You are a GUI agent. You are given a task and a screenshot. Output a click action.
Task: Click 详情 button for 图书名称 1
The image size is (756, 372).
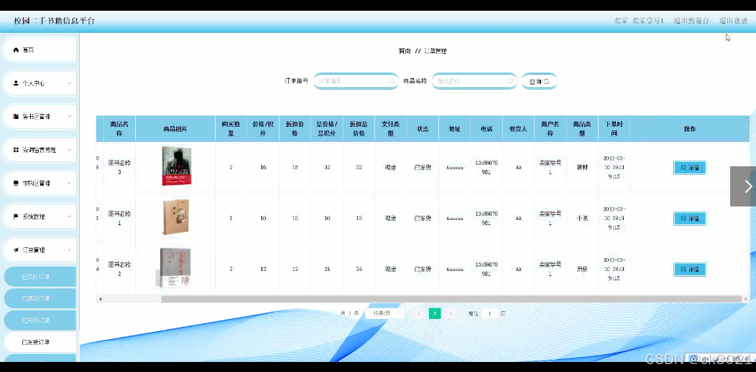tap(689, 218)
